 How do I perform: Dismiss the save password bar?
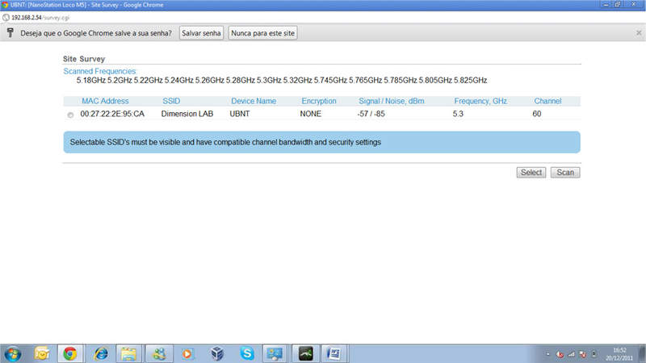point(639,33)
